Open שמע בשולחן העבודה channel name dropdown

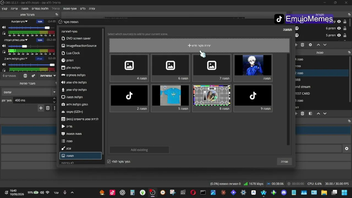[16, 40]
